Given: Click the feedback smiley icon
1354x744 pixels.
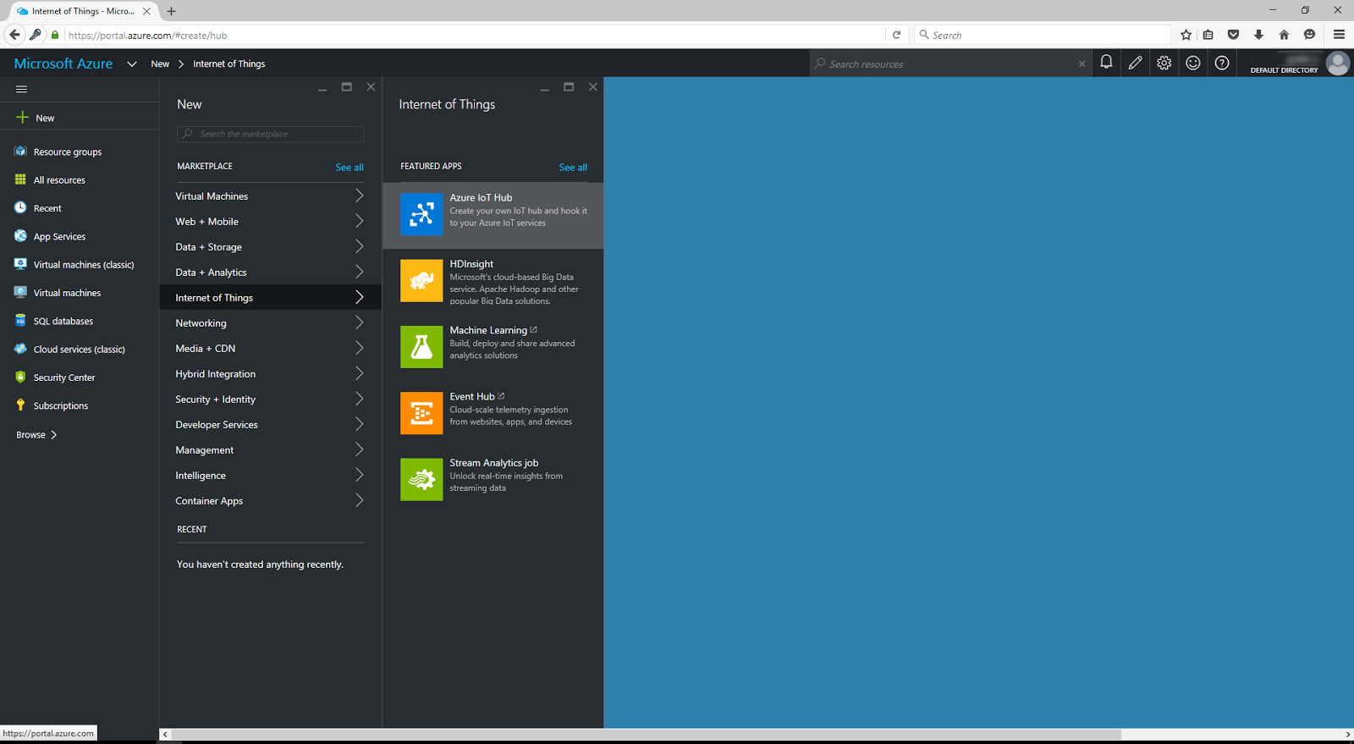Looking at the screenshot, I should 1193,63.
